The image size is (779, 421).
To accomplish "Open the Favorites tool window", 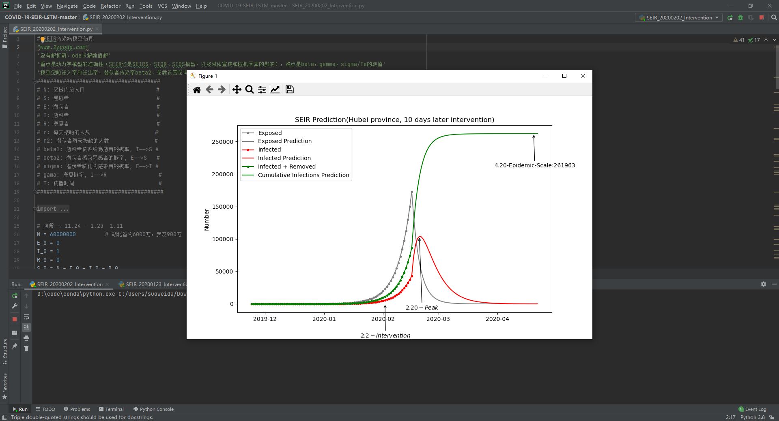I will tap(4, 386).
